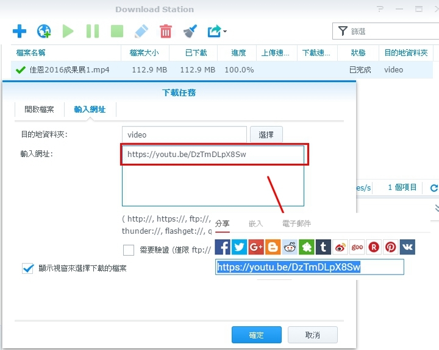The image size is (439, 350).
Task: Share via Tumblr icon
Action: (323, 247)
